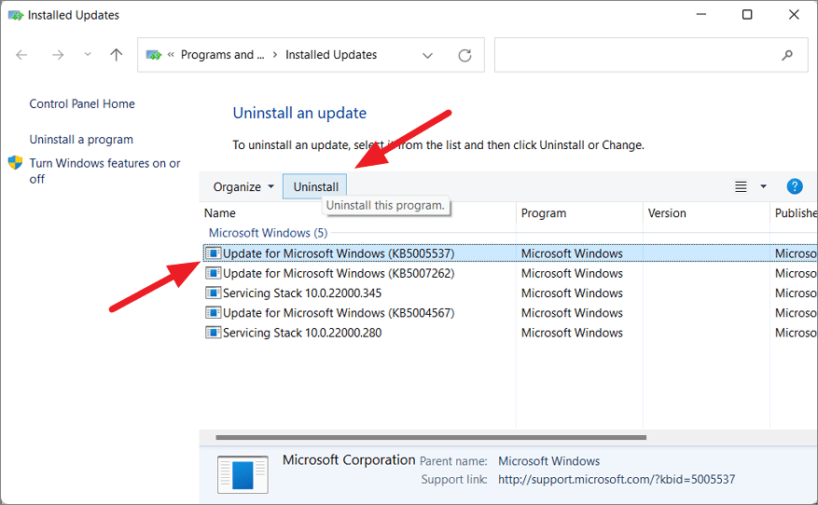Image resolution: width=818 pixels, height=505 pixels.
Task: Open Control Panel Home link
Action: (82, 103)
